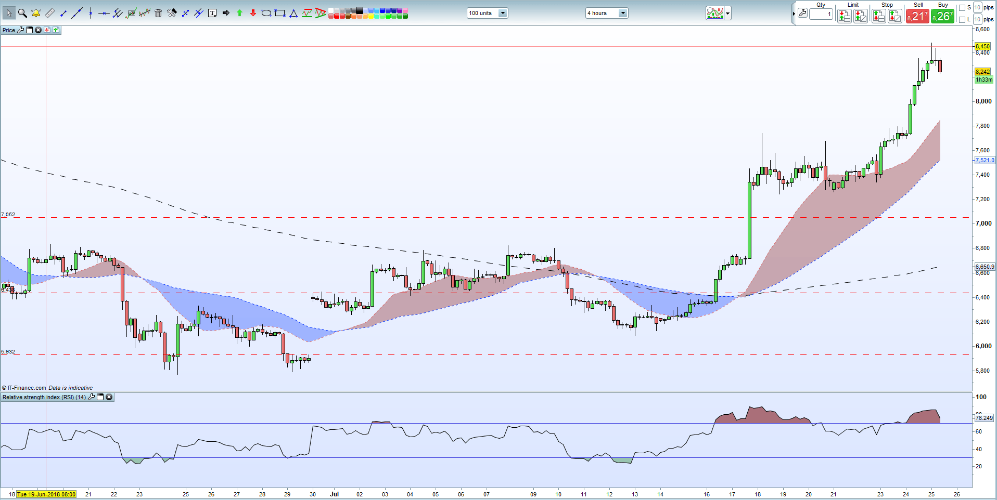The image size is (997, 500).
Task: Select the ellipse drawing tool
Action: click(266, 13)
